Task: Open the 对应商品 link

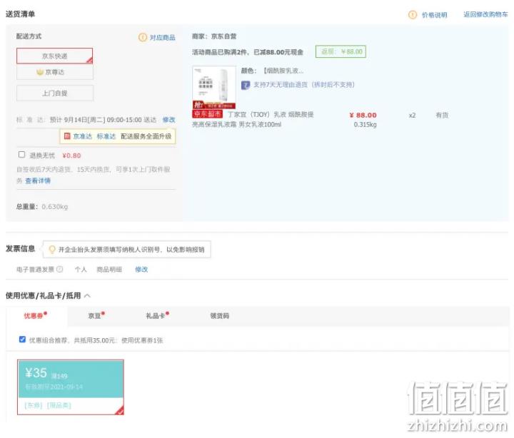Action: tap(163, 38)
